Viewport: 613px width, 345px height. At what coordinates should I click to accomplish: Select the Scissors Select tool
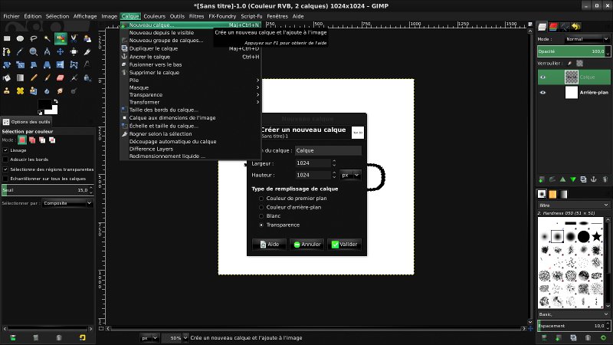(x=74, y=38)
